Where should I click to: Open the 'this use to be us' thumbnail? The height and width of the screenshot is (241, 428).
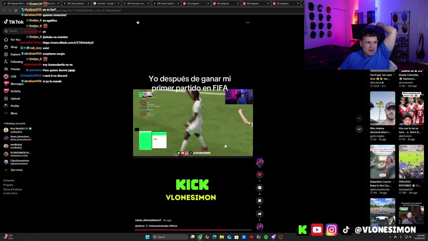tap(411, 108)
